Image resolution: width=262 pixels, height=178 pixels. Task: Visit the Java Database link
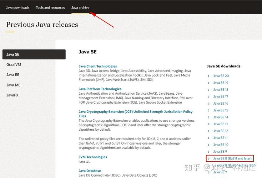point(90,171)
